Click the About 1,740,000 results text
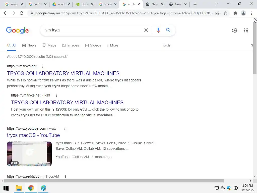 (x=38, y=57)
